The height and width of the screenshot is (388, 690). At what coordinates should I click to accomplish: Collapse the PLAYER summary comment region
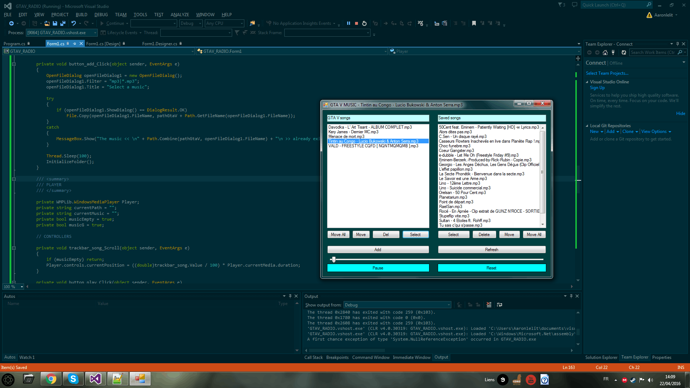[14, 179]
